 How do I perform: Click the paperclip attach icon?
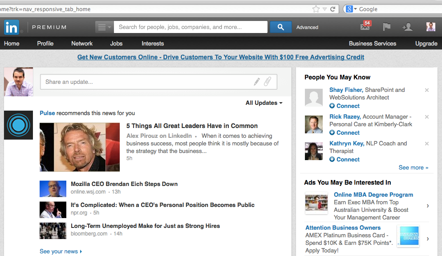[x=267, y=81]
